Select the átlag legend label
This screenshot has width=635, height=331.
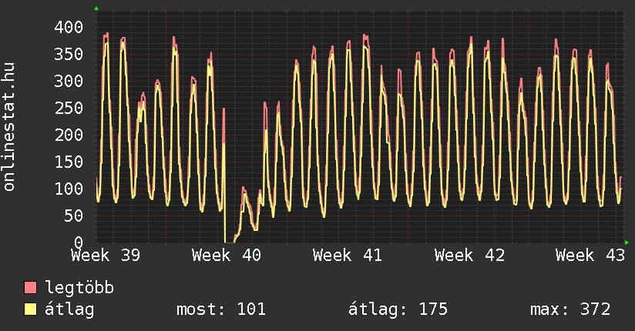click(69, 310)
